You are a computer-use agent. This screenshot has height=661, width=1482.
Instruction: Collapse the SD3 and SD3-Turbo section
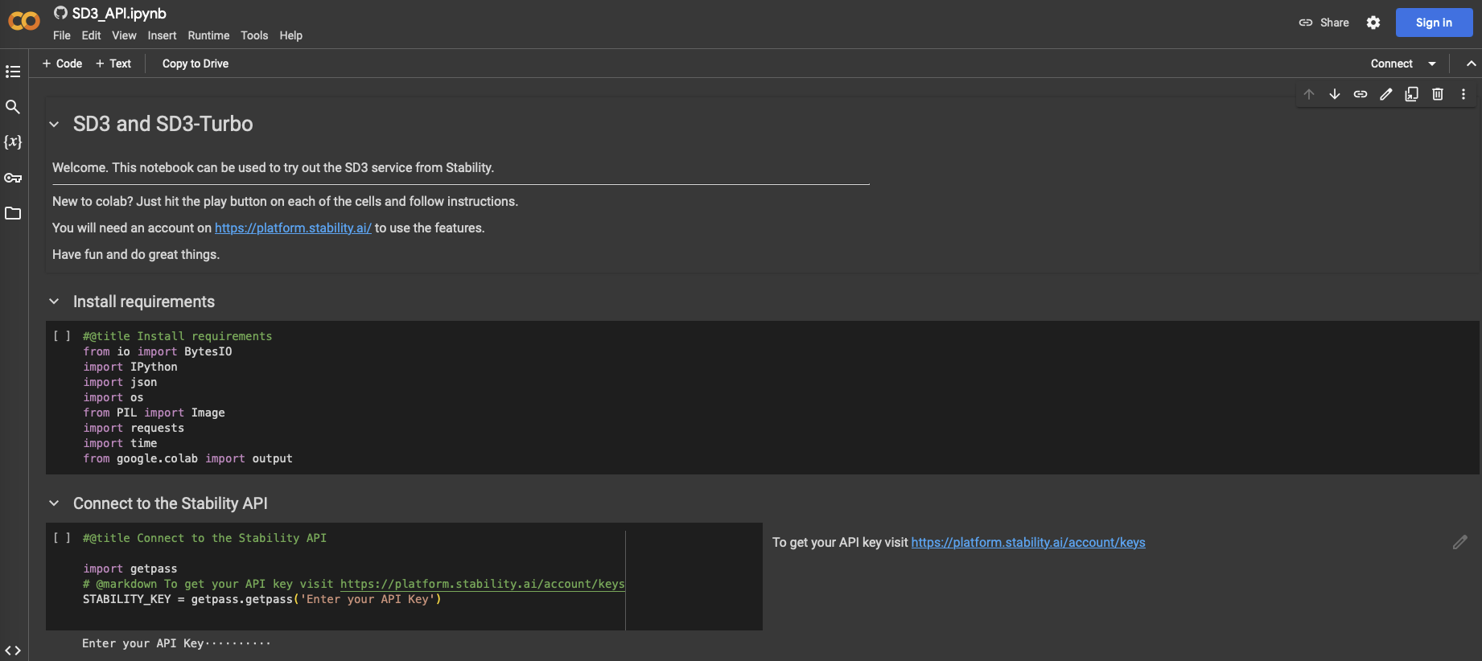54,124
